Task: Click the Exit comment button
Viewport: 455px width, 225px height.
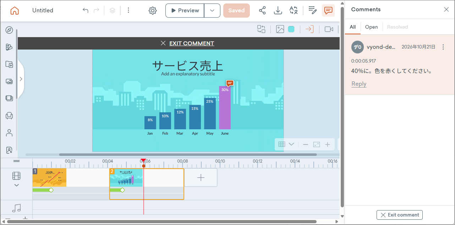Action: [400, 215]
